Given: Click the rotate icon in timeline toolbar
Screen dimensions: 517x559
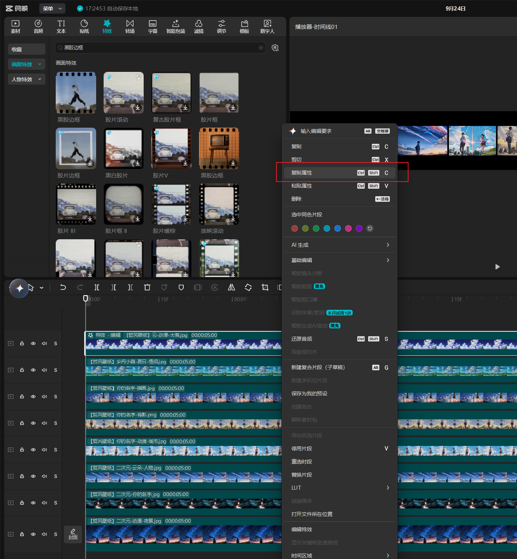Looking at the screenshot, I should tap(248, 287).
